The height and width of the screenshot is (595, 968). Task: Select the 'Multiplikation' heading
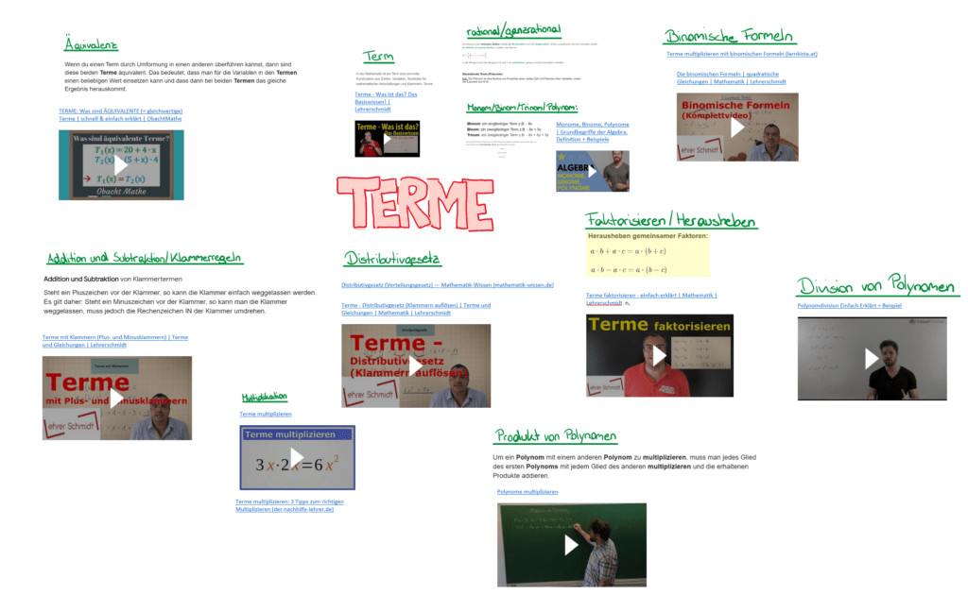coord(265,397)
